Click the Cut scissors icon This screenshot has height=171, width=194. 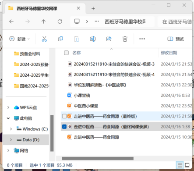point(44,39)
